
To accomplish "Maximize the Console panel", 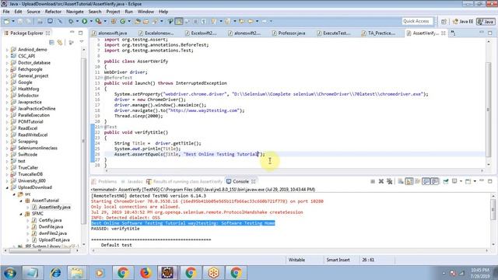I will [489, 181].
